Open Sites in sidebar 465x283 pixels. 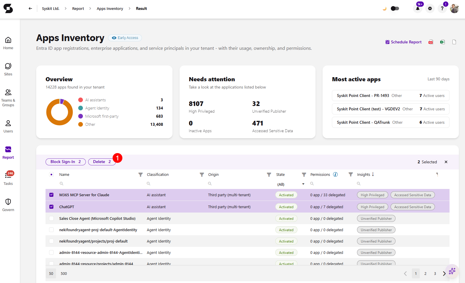8,70
